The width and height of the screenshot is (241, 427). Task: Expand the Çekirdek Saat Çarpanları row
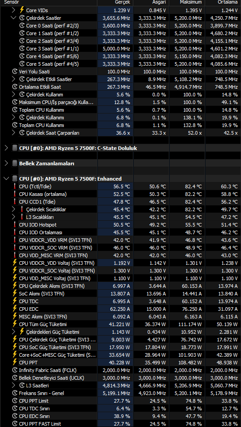[x=13, y=132]
